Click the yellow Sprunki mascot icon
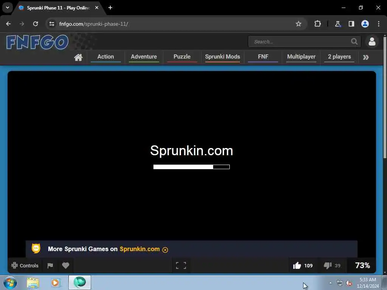 point(36,248)
